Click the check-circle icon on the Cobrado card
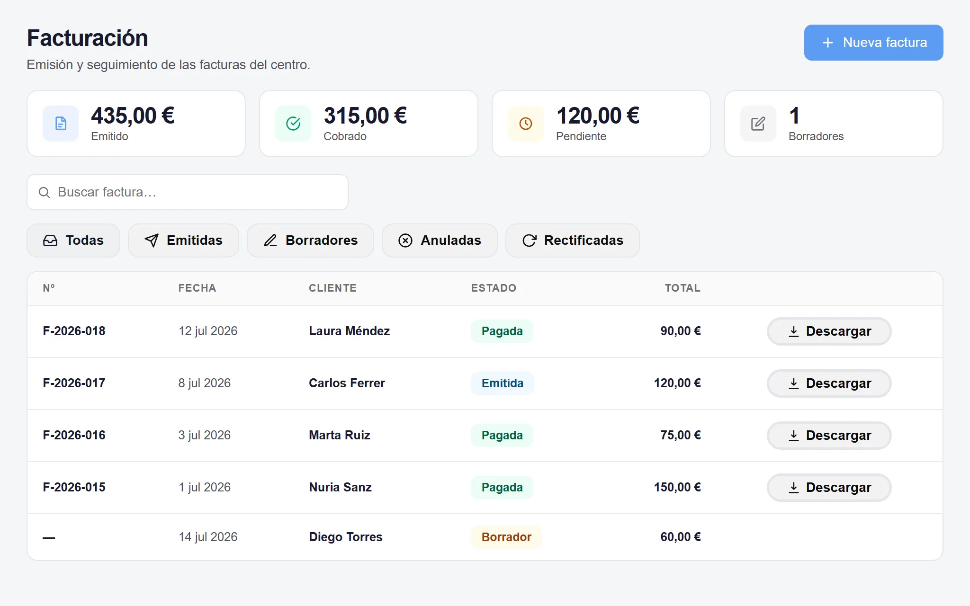This screenshot has width=970, height=606. [293, 124]
